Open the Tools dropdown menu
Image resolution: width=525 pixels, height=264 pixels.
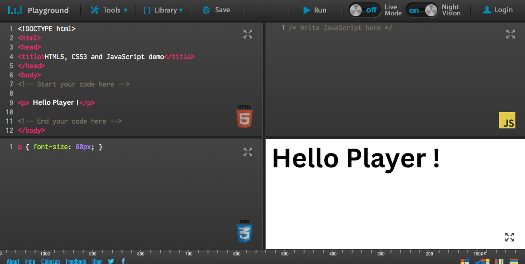coord(109,10)
